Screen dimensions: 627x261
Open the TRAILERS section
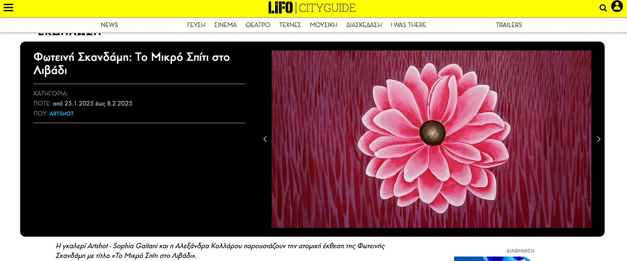(x=509, y=25)
